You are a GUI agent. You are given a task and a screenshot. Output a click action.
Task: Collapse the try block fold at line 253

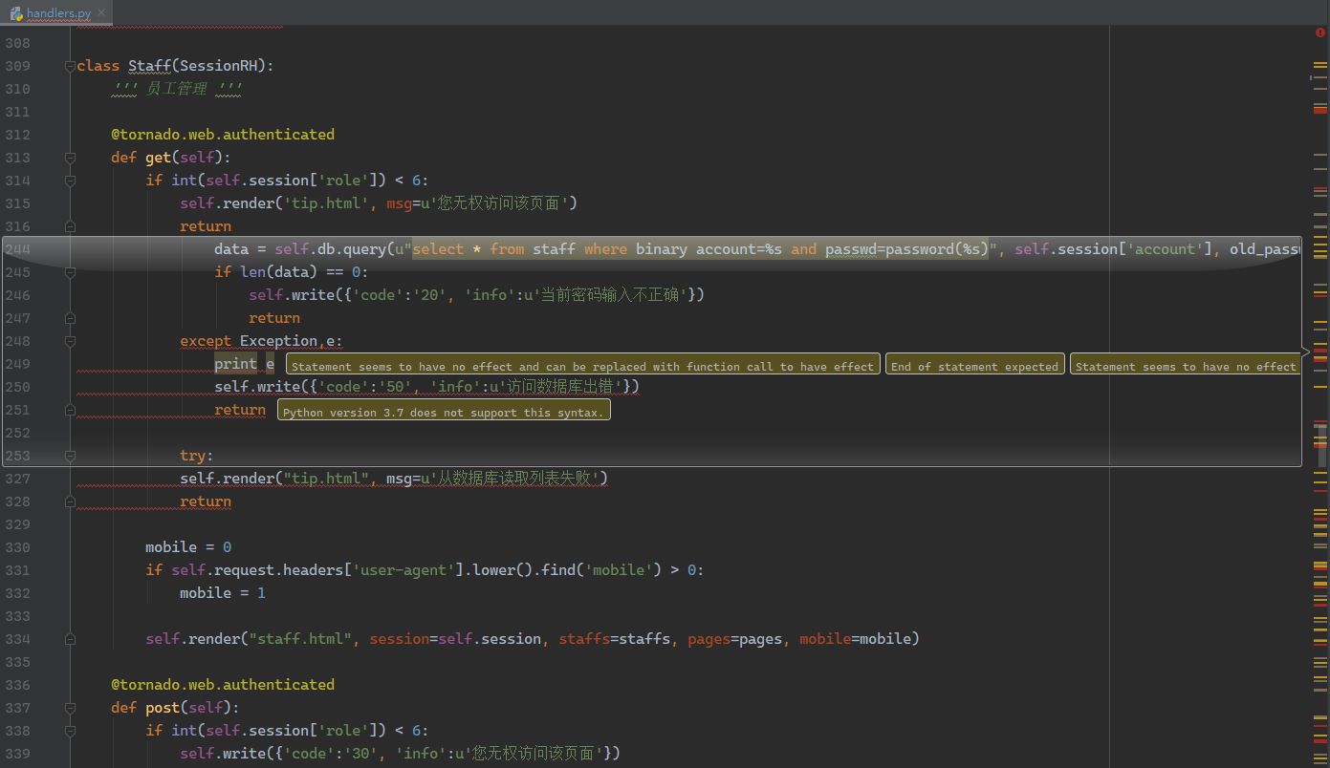point(70,456)
